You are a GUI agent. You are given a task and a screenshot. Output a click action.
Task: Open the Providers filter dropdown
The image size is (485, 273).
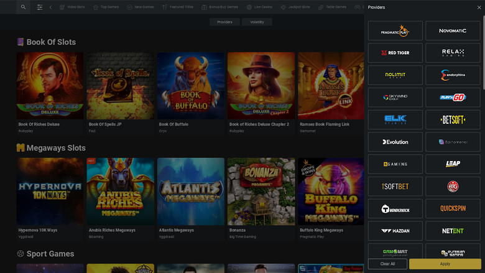[224, 22]
